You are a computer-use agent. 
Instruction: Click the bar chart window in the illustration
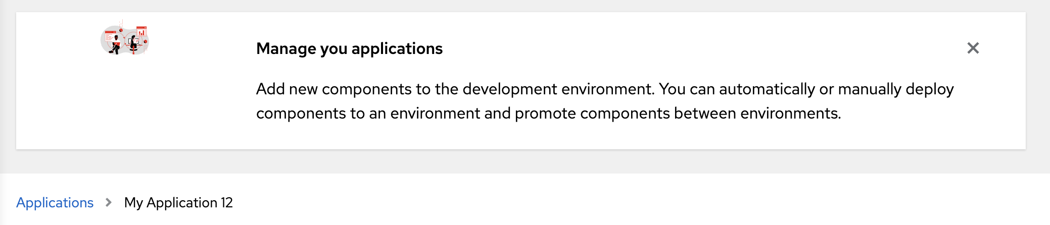tap(141, 32)
